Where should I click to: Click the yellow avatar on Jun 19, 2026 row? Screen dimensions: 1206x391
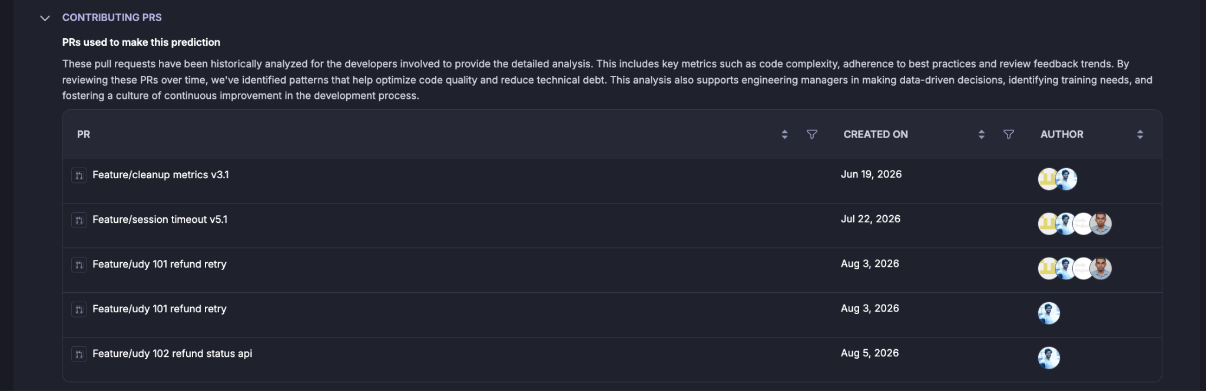point(1046,179)
